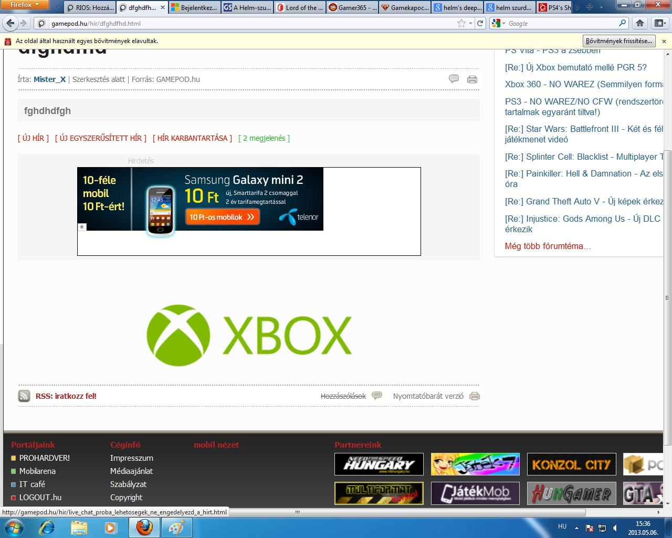Bookmark this page with the star icon
This screenshot has height=538, width=672.
(461, 23)
